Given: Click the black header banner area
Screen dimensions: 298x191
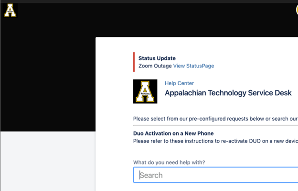Looking at the screenshot, I should pyautogui.click(x=47, y=76).
